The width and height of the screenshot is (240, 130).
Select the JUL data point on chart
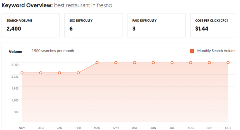(x=172, y=63)
